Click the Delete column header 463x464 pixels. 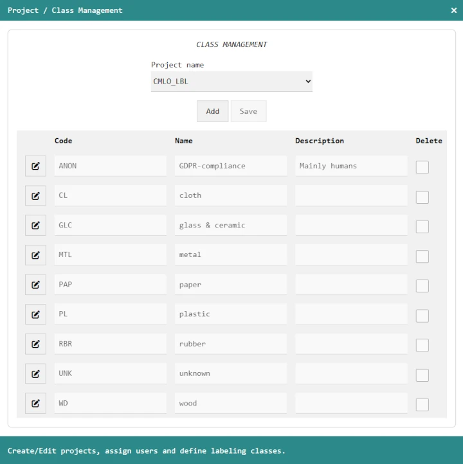tap(429, 141)
